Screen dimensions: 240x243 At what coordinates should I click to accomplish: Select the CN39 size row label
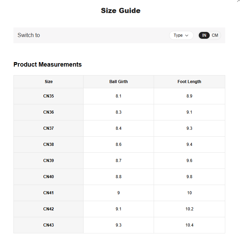click(48, 161)
